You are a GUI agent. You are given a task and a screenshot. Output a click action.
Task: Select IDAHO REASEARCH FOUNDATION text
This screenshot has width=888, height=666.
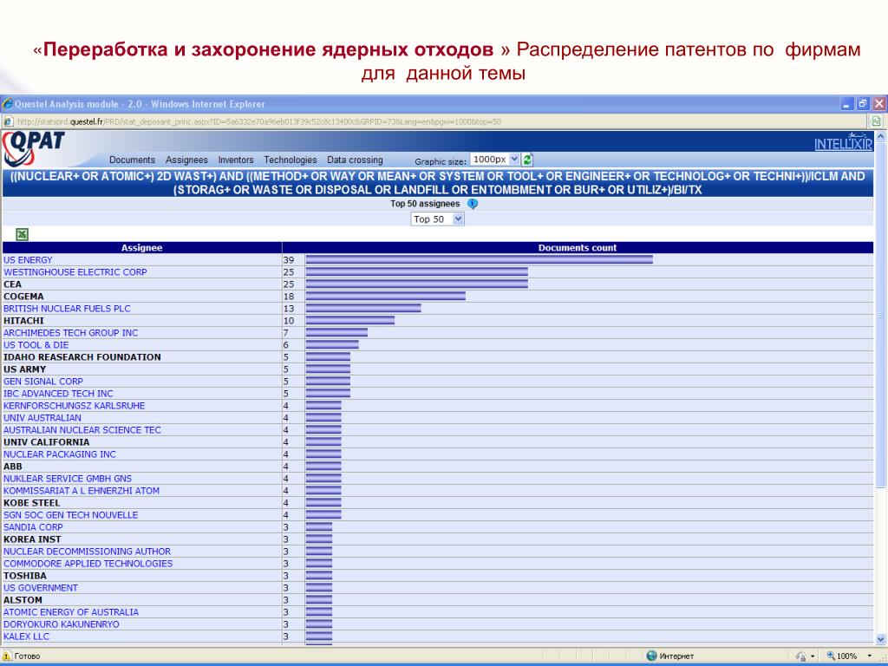point(82,357)
